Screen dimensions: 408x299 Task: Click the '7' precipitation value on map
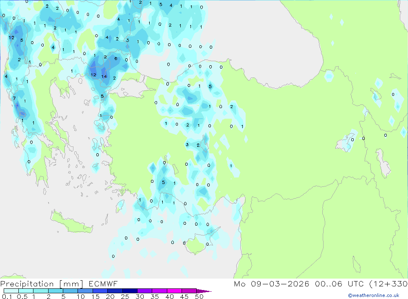[14, 98]
